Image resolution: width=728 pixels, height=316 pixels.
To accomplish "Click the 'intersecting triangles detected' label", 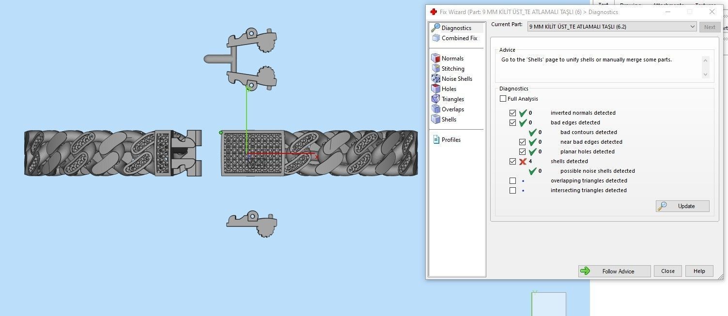I will click(x=589, y=191).
